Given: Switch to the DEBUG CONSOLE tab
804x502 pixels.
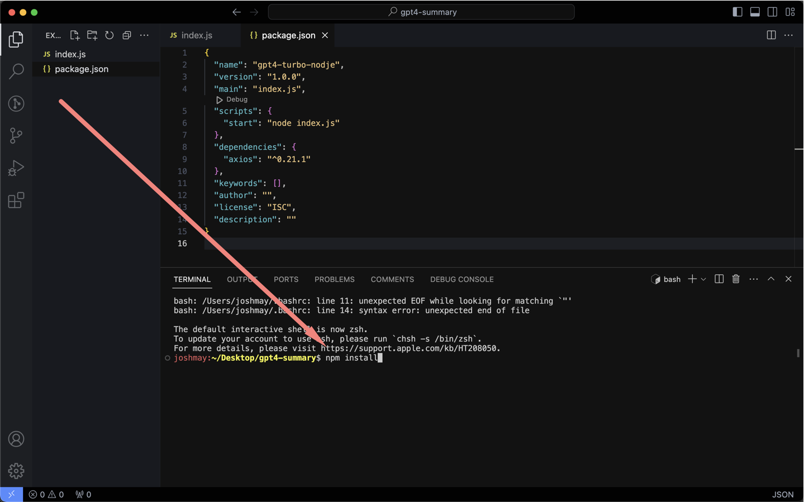Looking at the screenshot, I should (x=462, y=279).
